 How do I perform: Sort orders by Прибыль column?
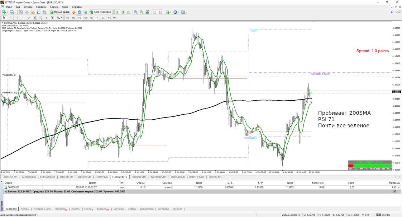click(394, 183)
